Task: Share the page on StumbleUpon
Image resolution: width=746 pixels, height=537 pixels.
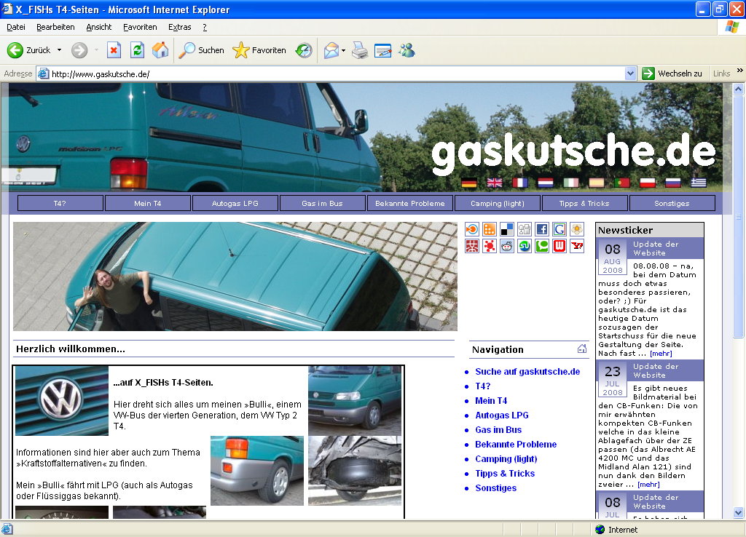Action: (525, 246)
